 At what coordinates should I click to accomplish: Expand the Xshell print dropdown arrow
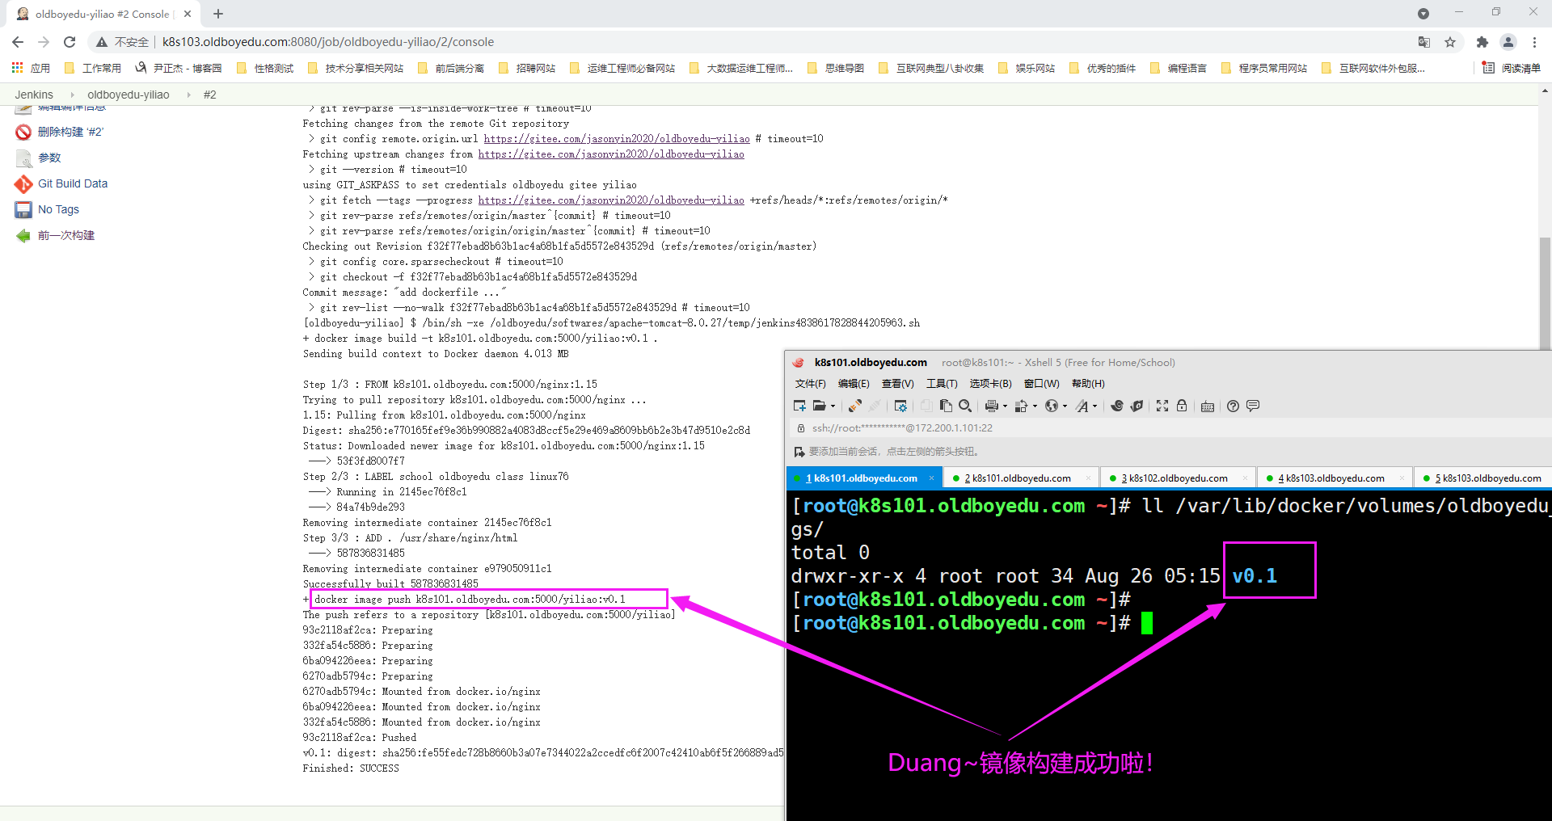pos(1005,406)
